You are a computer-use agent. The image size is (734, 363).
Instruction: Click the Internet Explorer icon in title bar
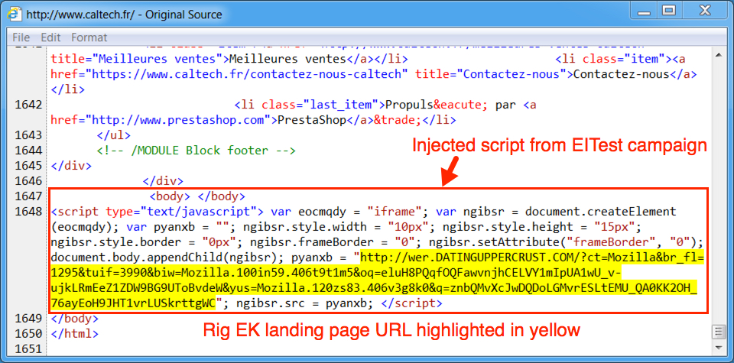(15, 14)
